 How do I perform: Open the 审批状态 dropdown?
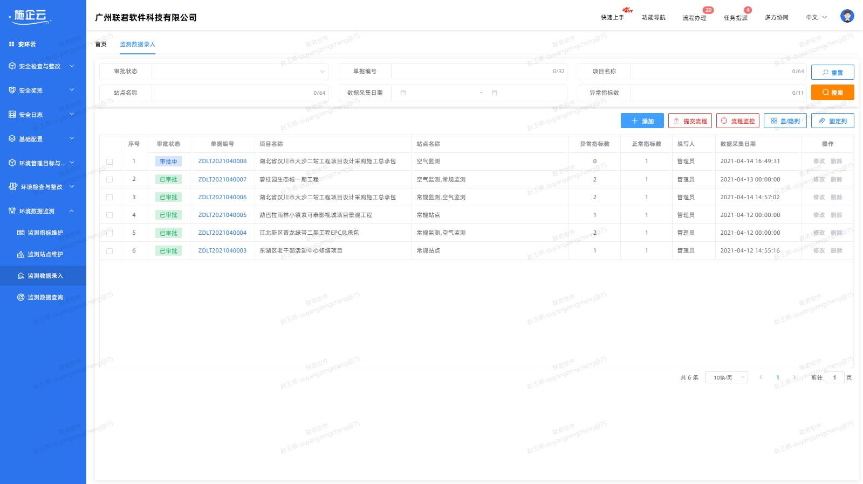[x=240, y=71]
